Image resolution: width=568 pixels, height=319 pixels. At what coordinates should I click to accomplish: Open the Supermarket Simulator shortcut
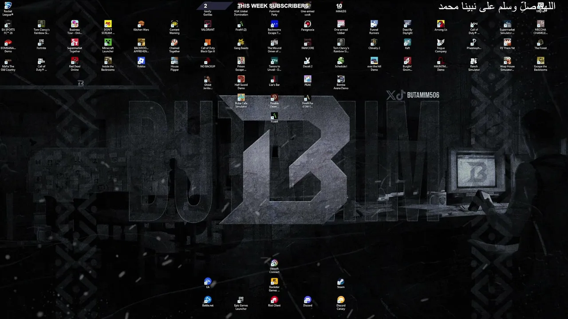507,27
